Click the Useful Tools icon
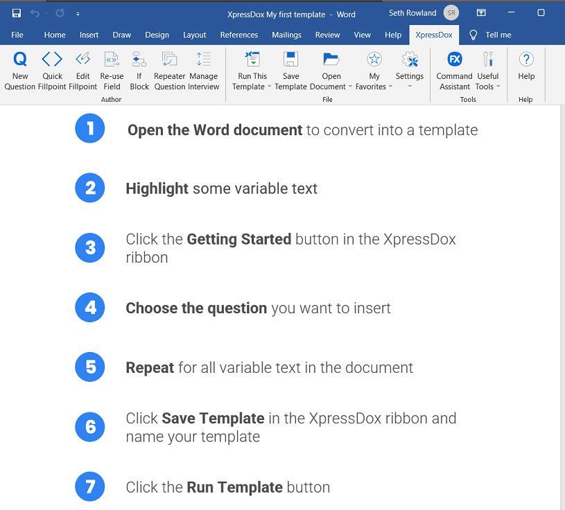Screen dimensions: 565x510 [488, 59]
